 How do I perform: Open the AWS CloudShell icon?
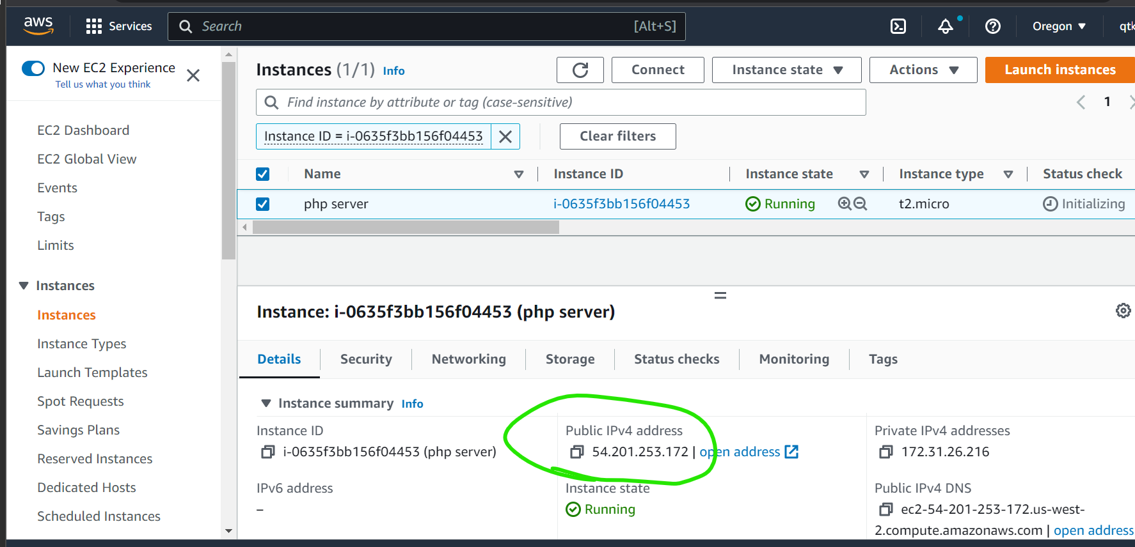pos(898,26)
